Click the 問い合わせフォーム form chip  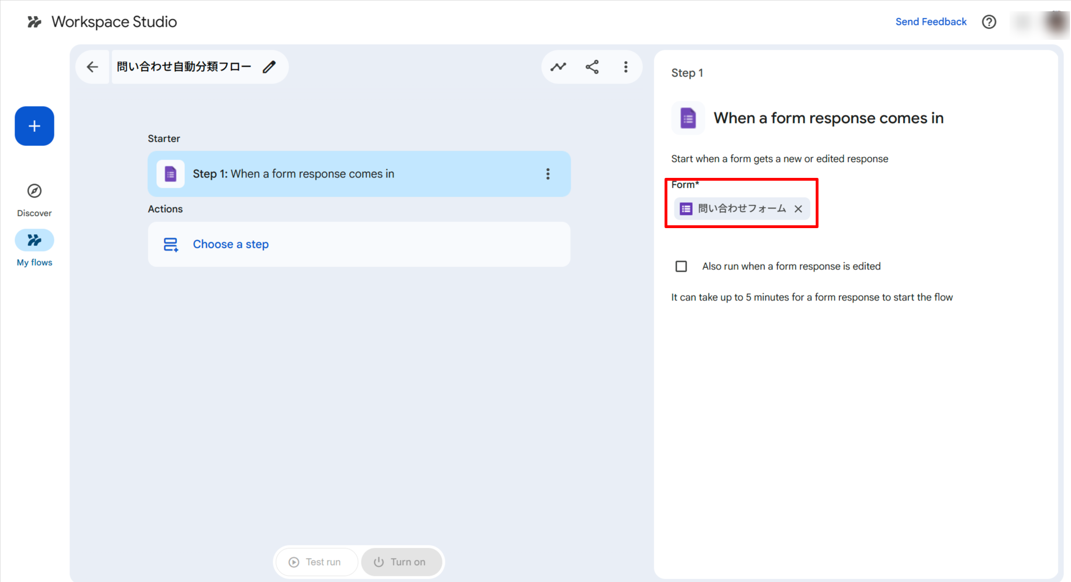click(741, 209)
